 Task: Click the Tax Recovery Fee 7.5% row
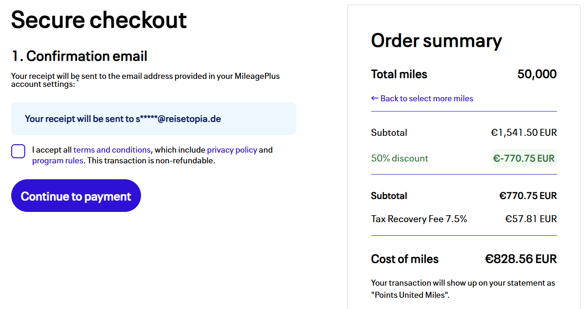419,218
